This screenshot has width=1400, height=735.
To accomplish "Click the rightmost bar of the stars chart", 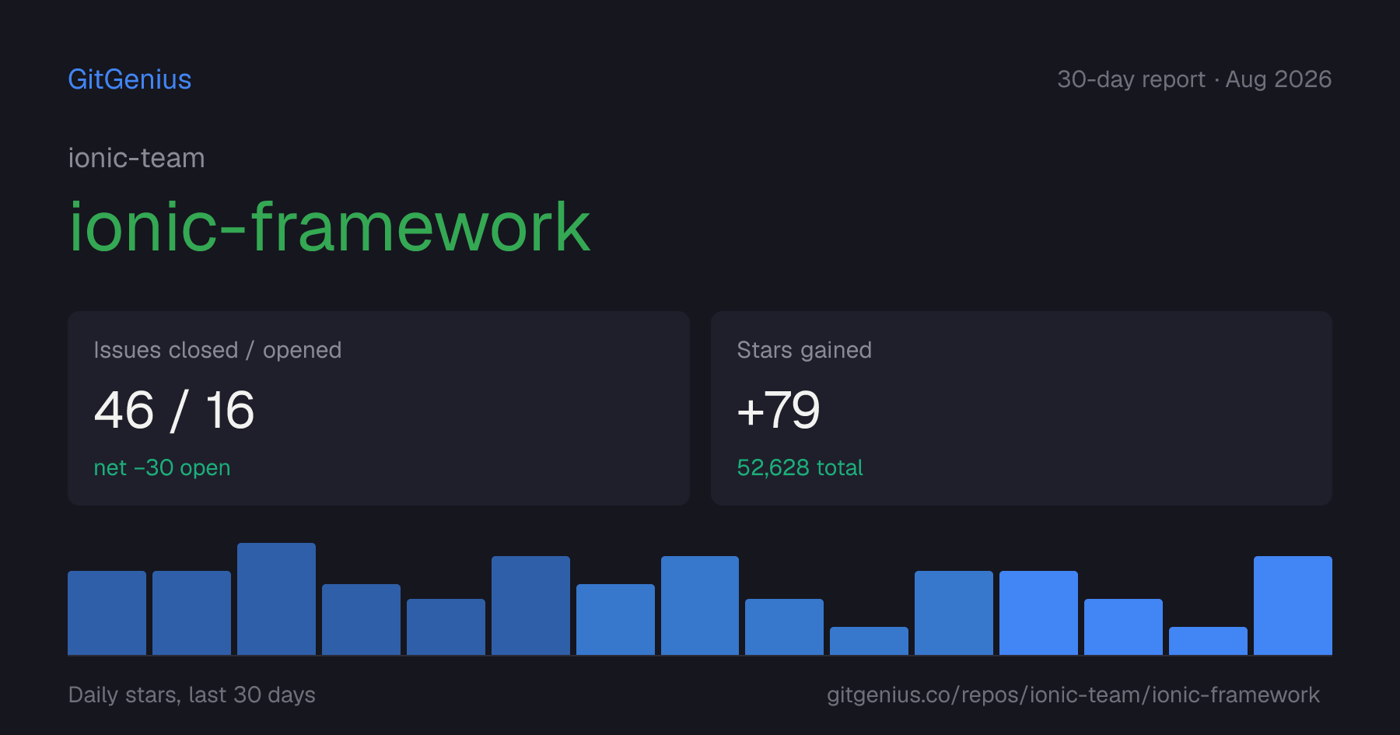I will 1293,605.
